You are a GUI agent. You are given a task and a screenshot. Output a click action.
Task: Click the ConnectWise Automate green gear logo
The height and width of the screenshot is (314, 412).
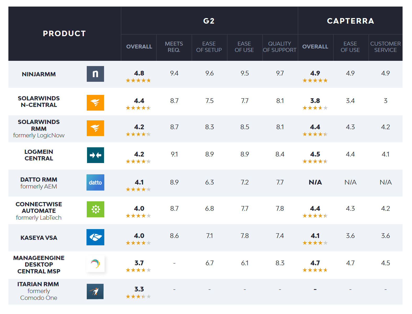[95, 209]
